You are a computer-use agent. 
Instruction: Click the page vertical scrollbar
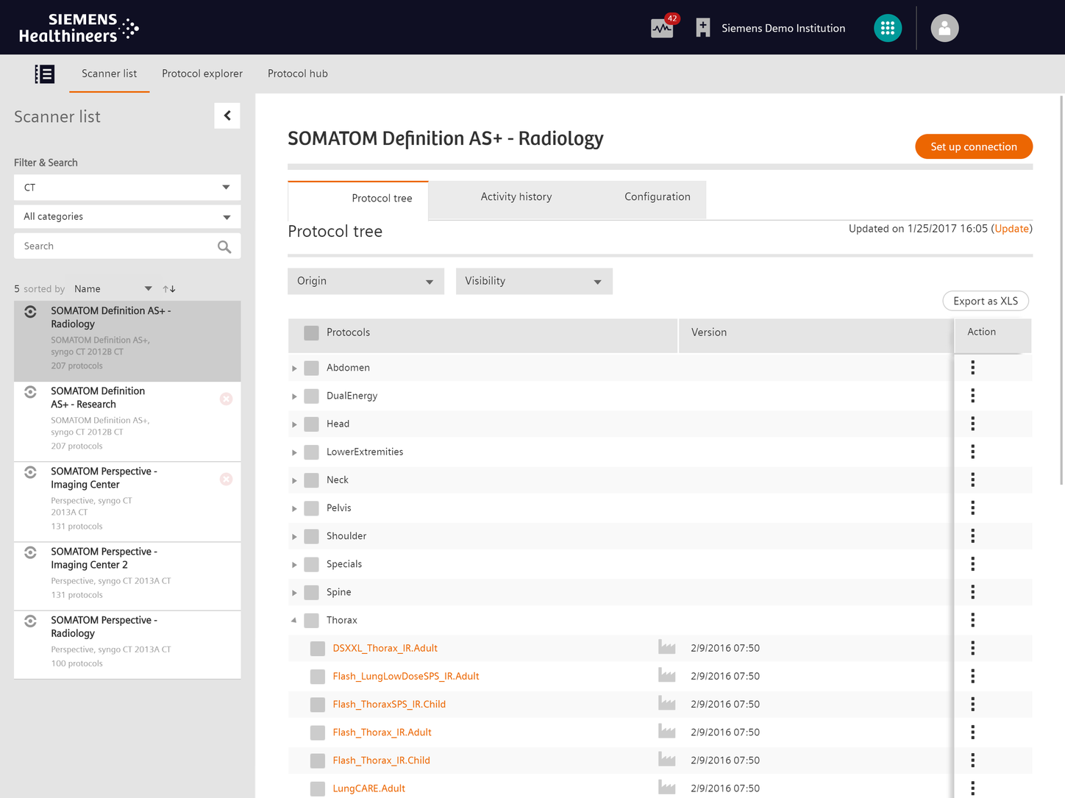[x=1061, y=290]
